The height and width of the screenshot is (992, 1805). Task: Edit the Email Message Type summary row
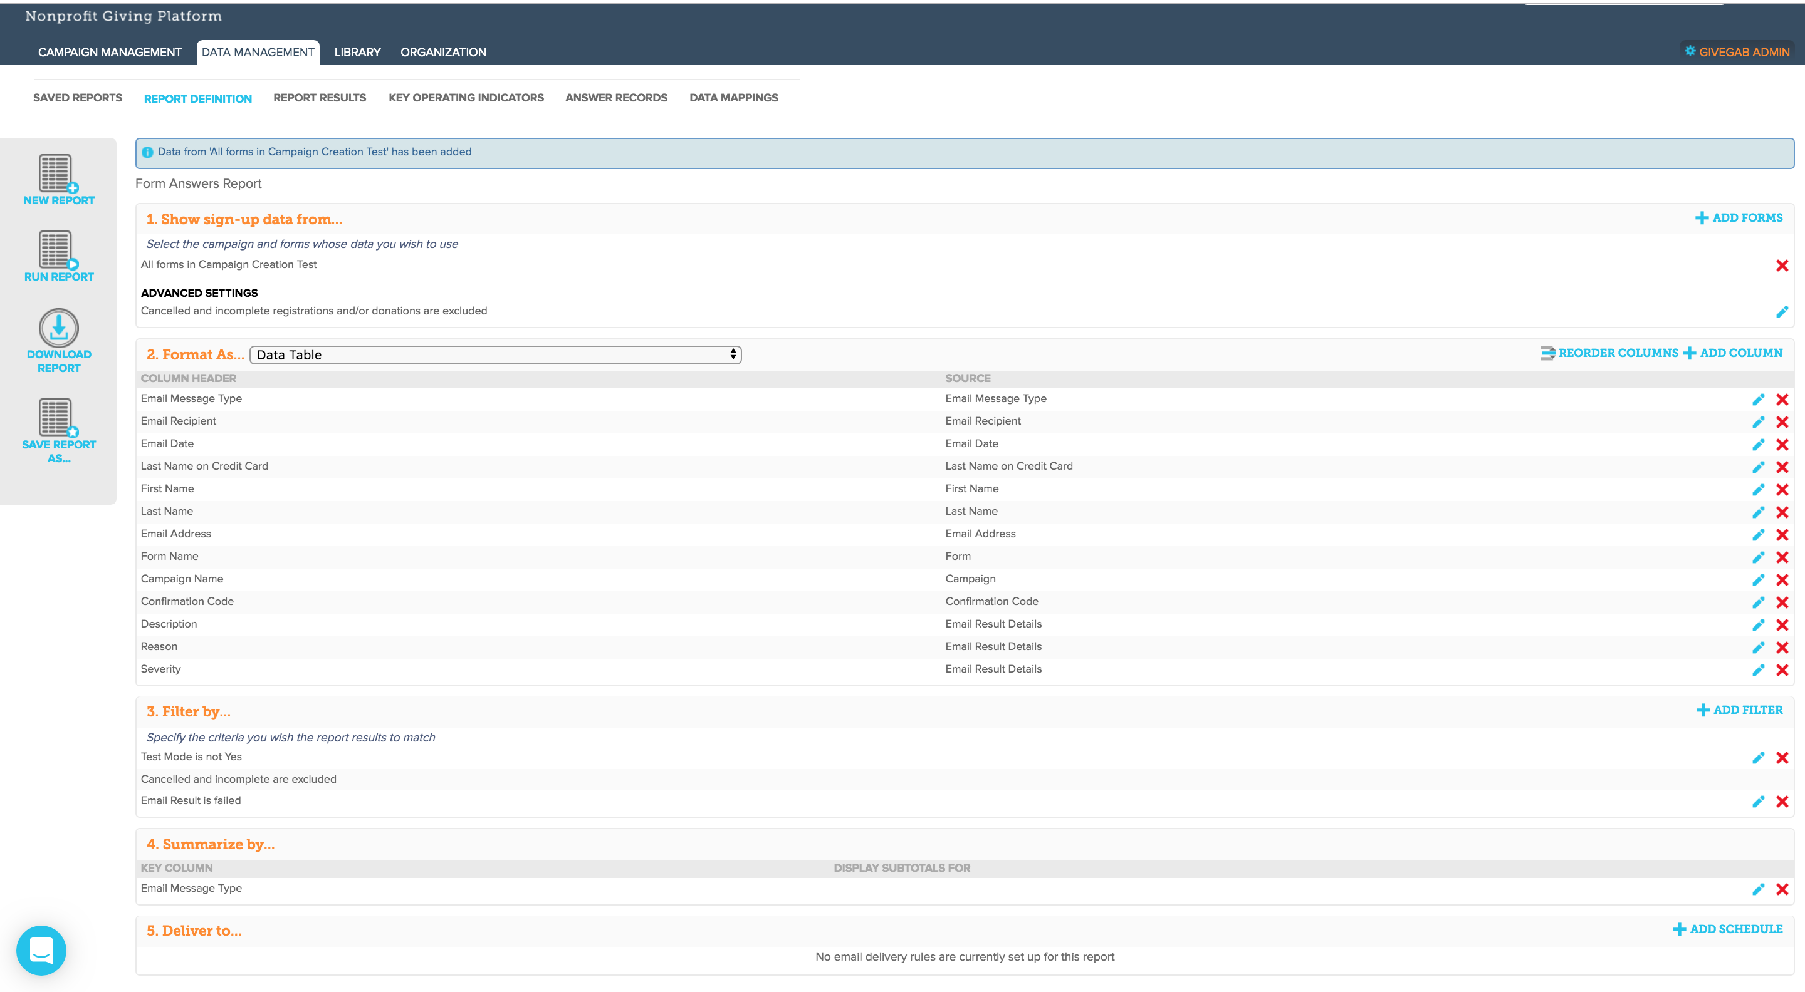pyautogui.click(x=1758, y=889)
